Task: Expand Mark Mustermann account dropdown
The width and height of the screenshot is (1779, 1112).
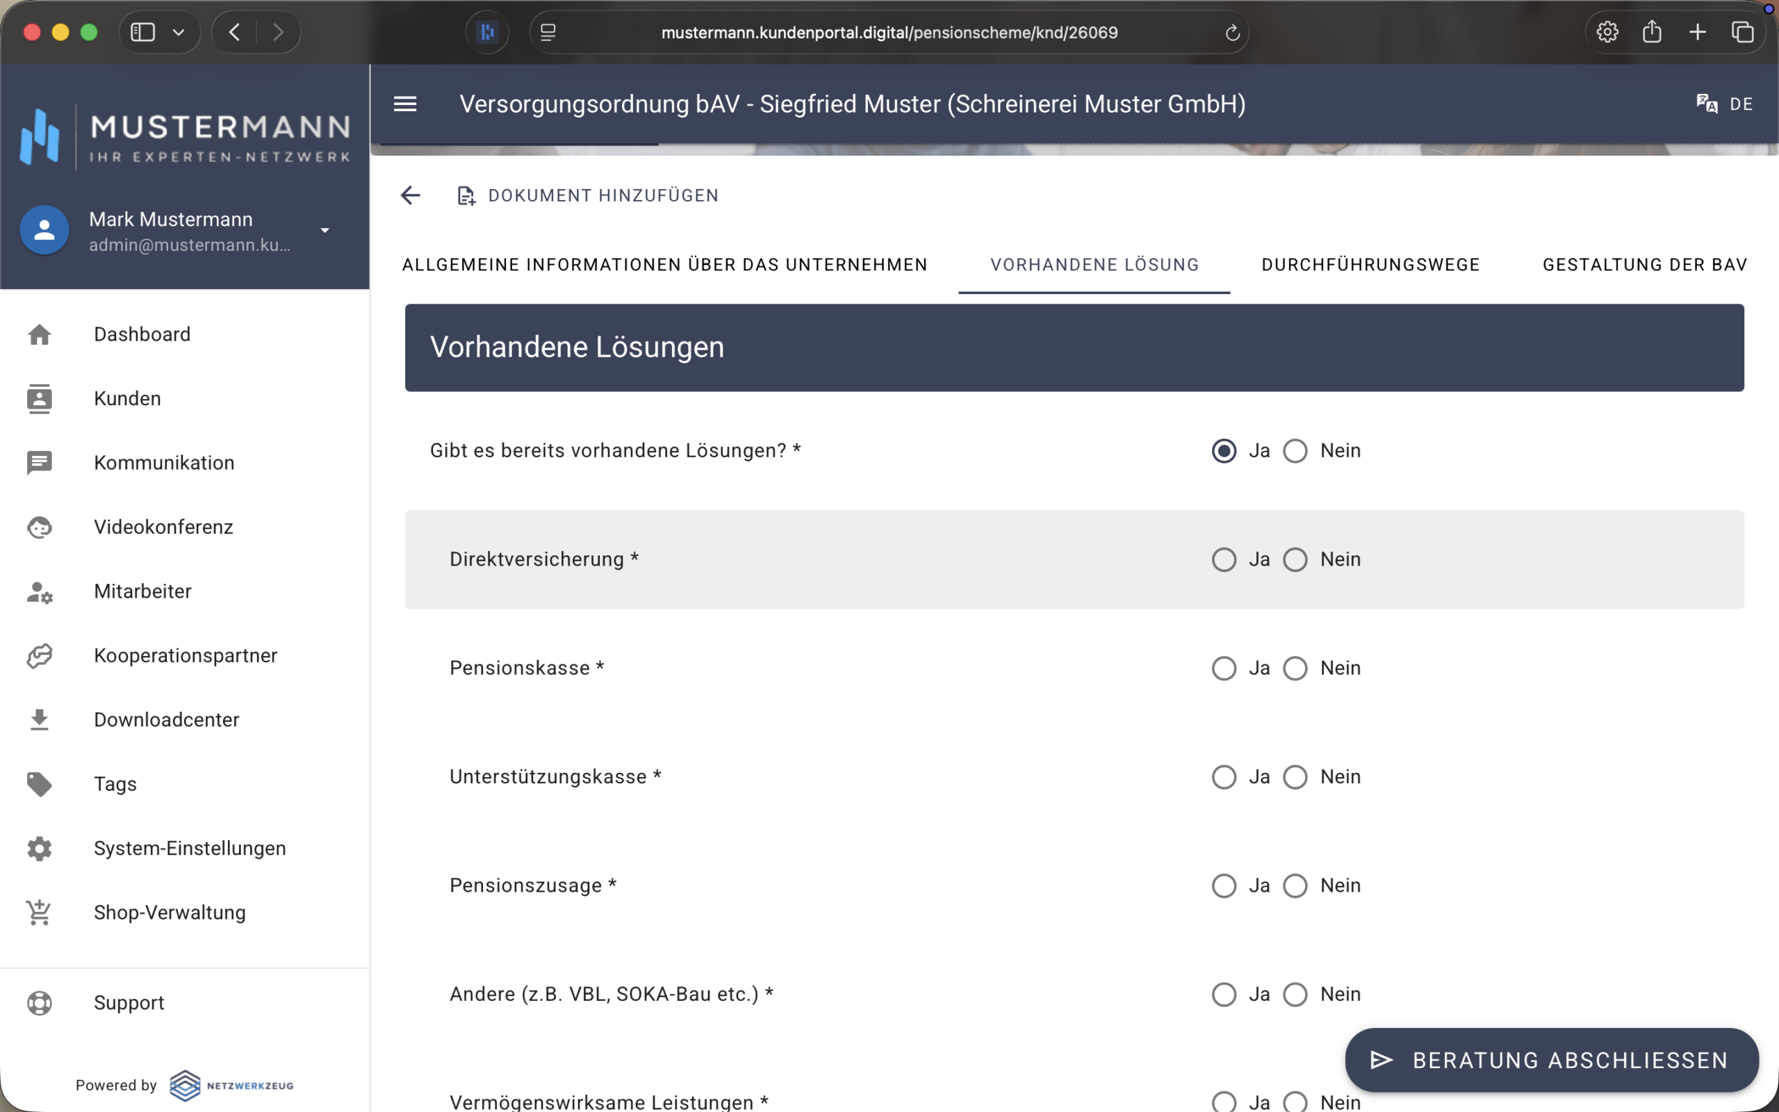Action: pos(325,230)
